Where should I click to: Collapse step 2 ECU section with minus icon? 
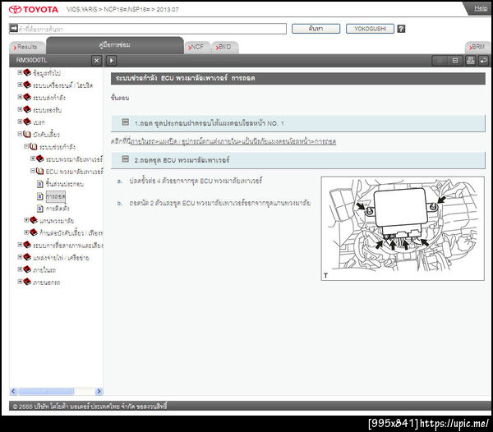click(x=126, y=159)
